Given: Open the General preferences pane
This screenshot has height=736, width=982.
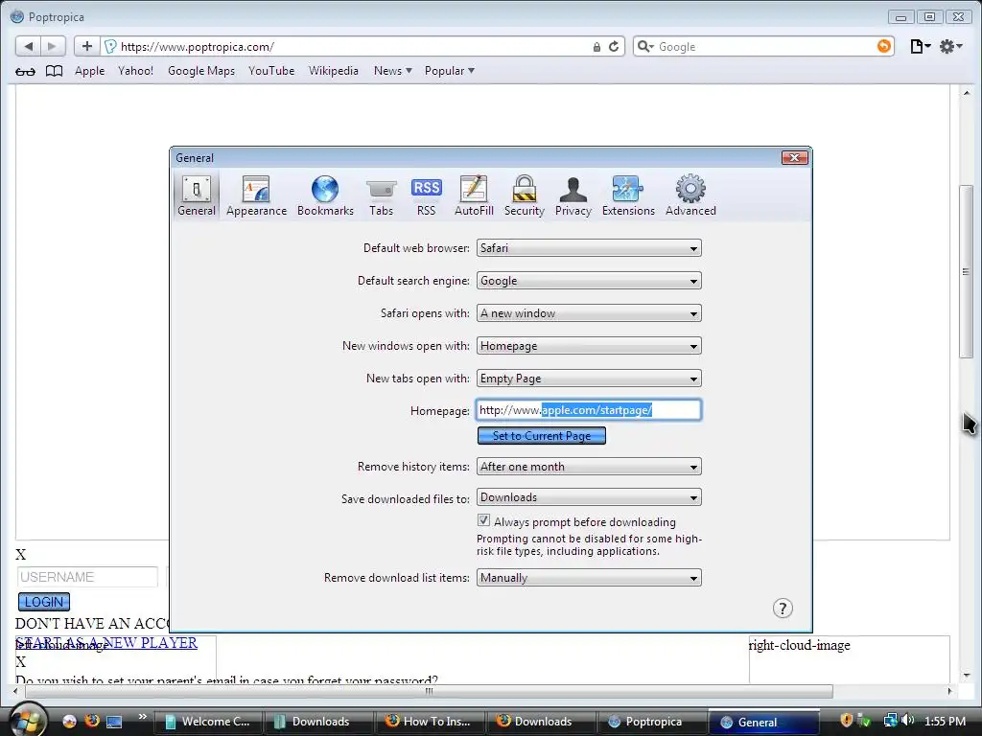Looking at the screenshot, I should (197, 195).
